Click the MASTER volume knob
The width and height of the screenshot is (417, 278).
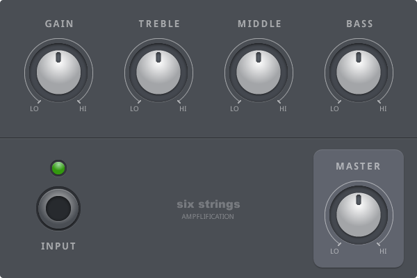pyautogui.click(x=359, y=215)
